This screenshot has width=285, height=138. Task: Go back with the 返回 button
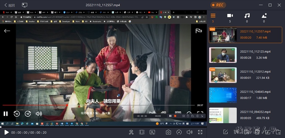point(9,5)
